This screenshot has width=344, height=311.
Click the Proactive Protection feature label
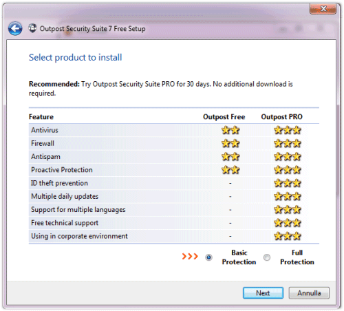tap(62, 170)
